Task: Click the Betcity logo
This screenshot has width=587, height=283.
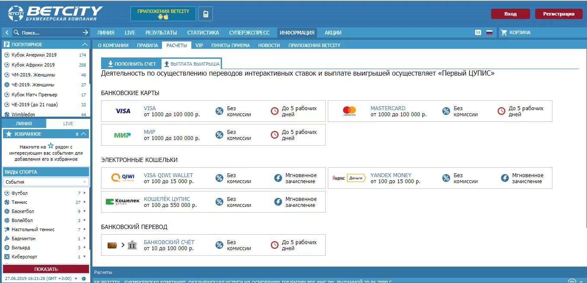Action: click(55, 13)
